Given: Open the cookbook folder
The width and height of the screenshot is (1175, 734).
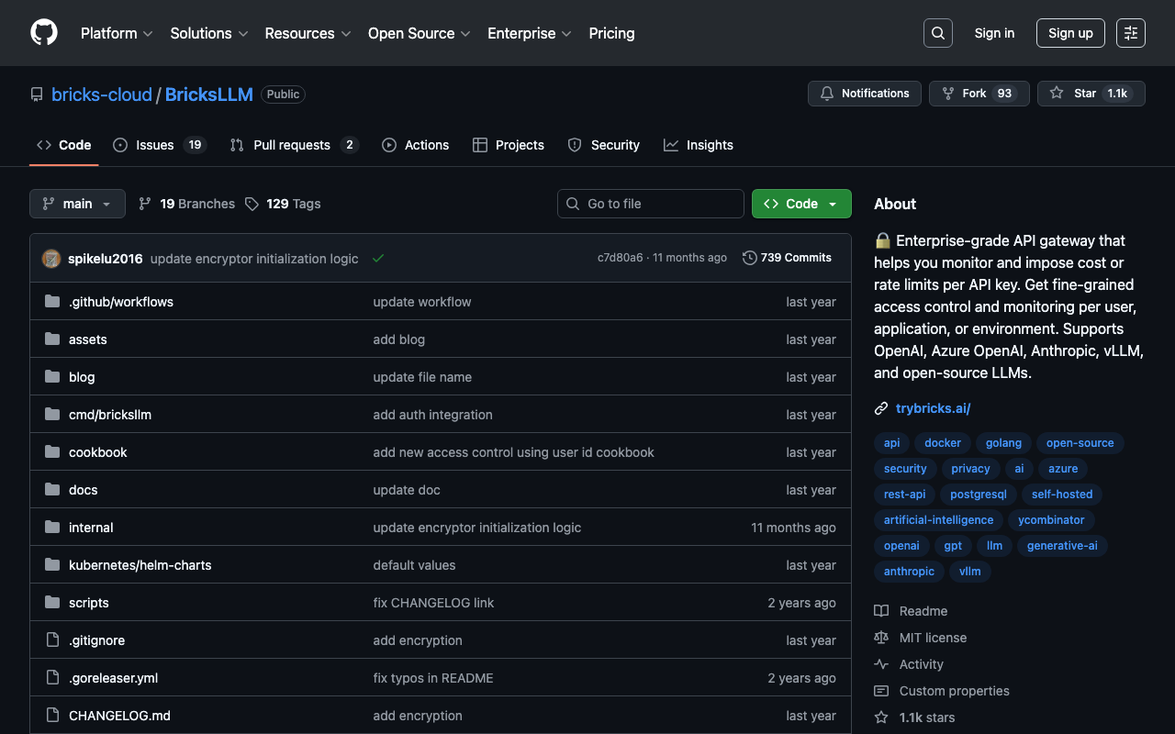Looking at the screenshot, I should coord(98,452).
